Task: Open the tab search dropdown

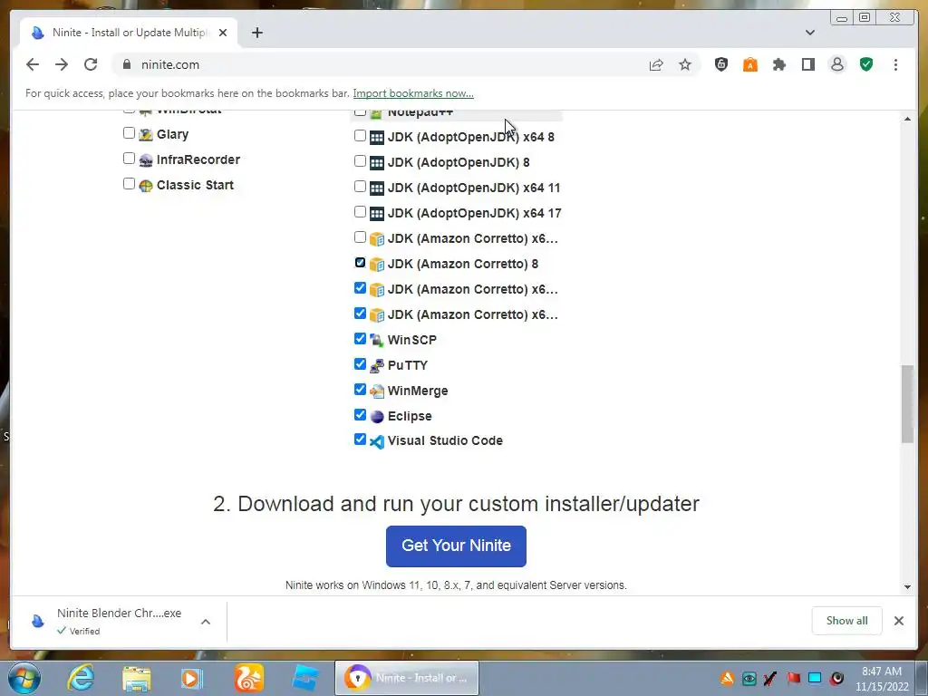Action: tap(809, 33)
